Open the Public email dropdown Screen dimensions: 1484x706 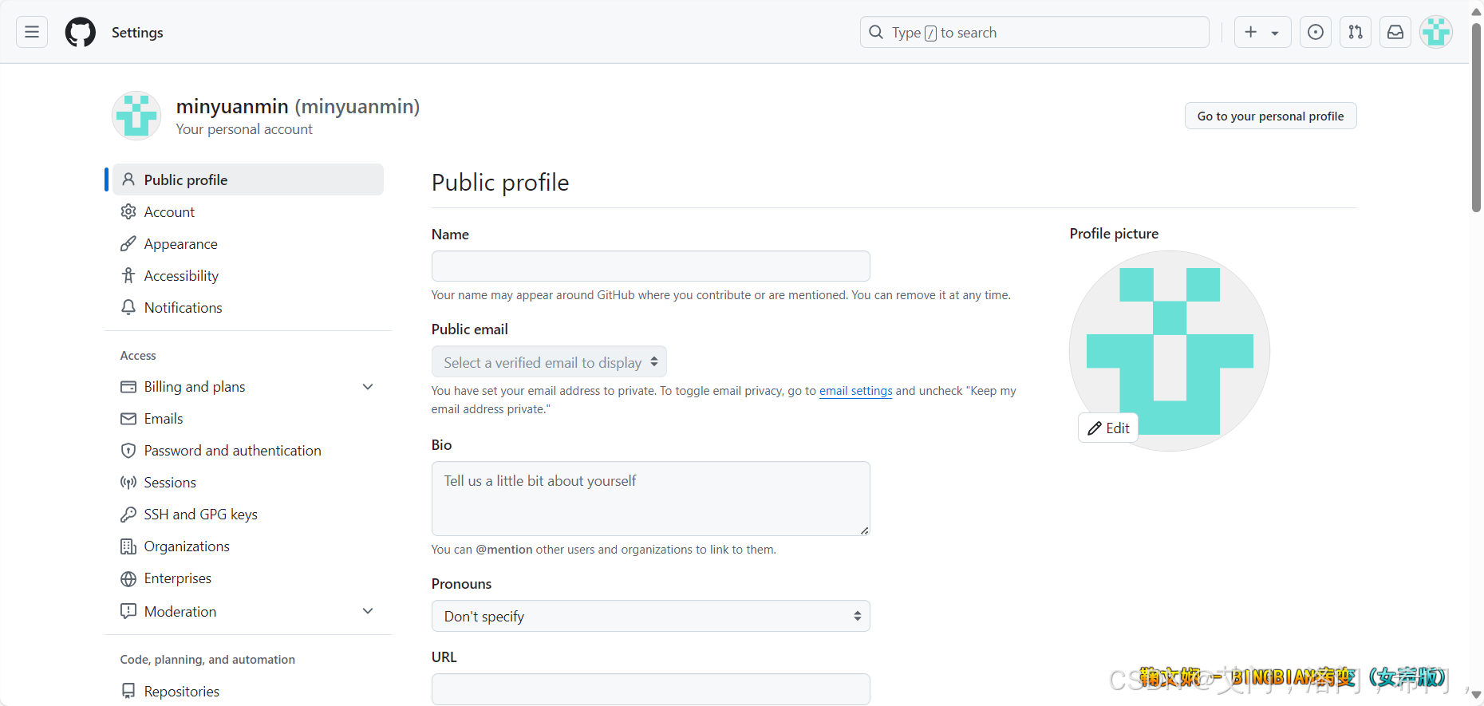(x=549, y=362)
